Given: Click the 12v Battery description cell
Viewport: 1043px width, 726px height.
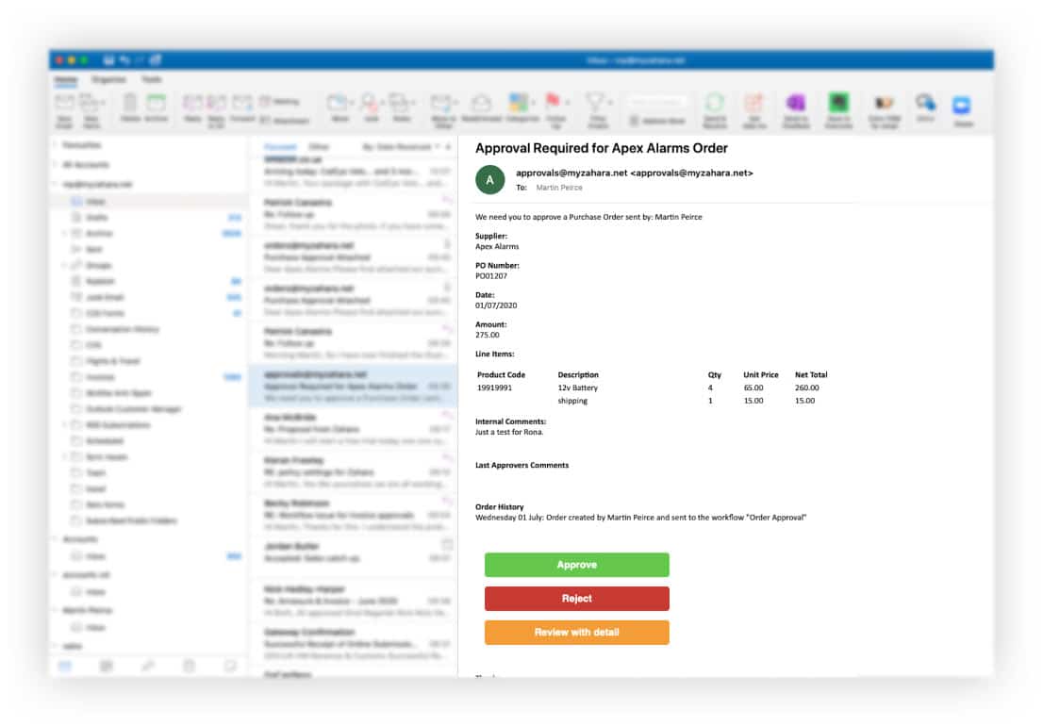Looking at the screenshot, I should (577, 388).
